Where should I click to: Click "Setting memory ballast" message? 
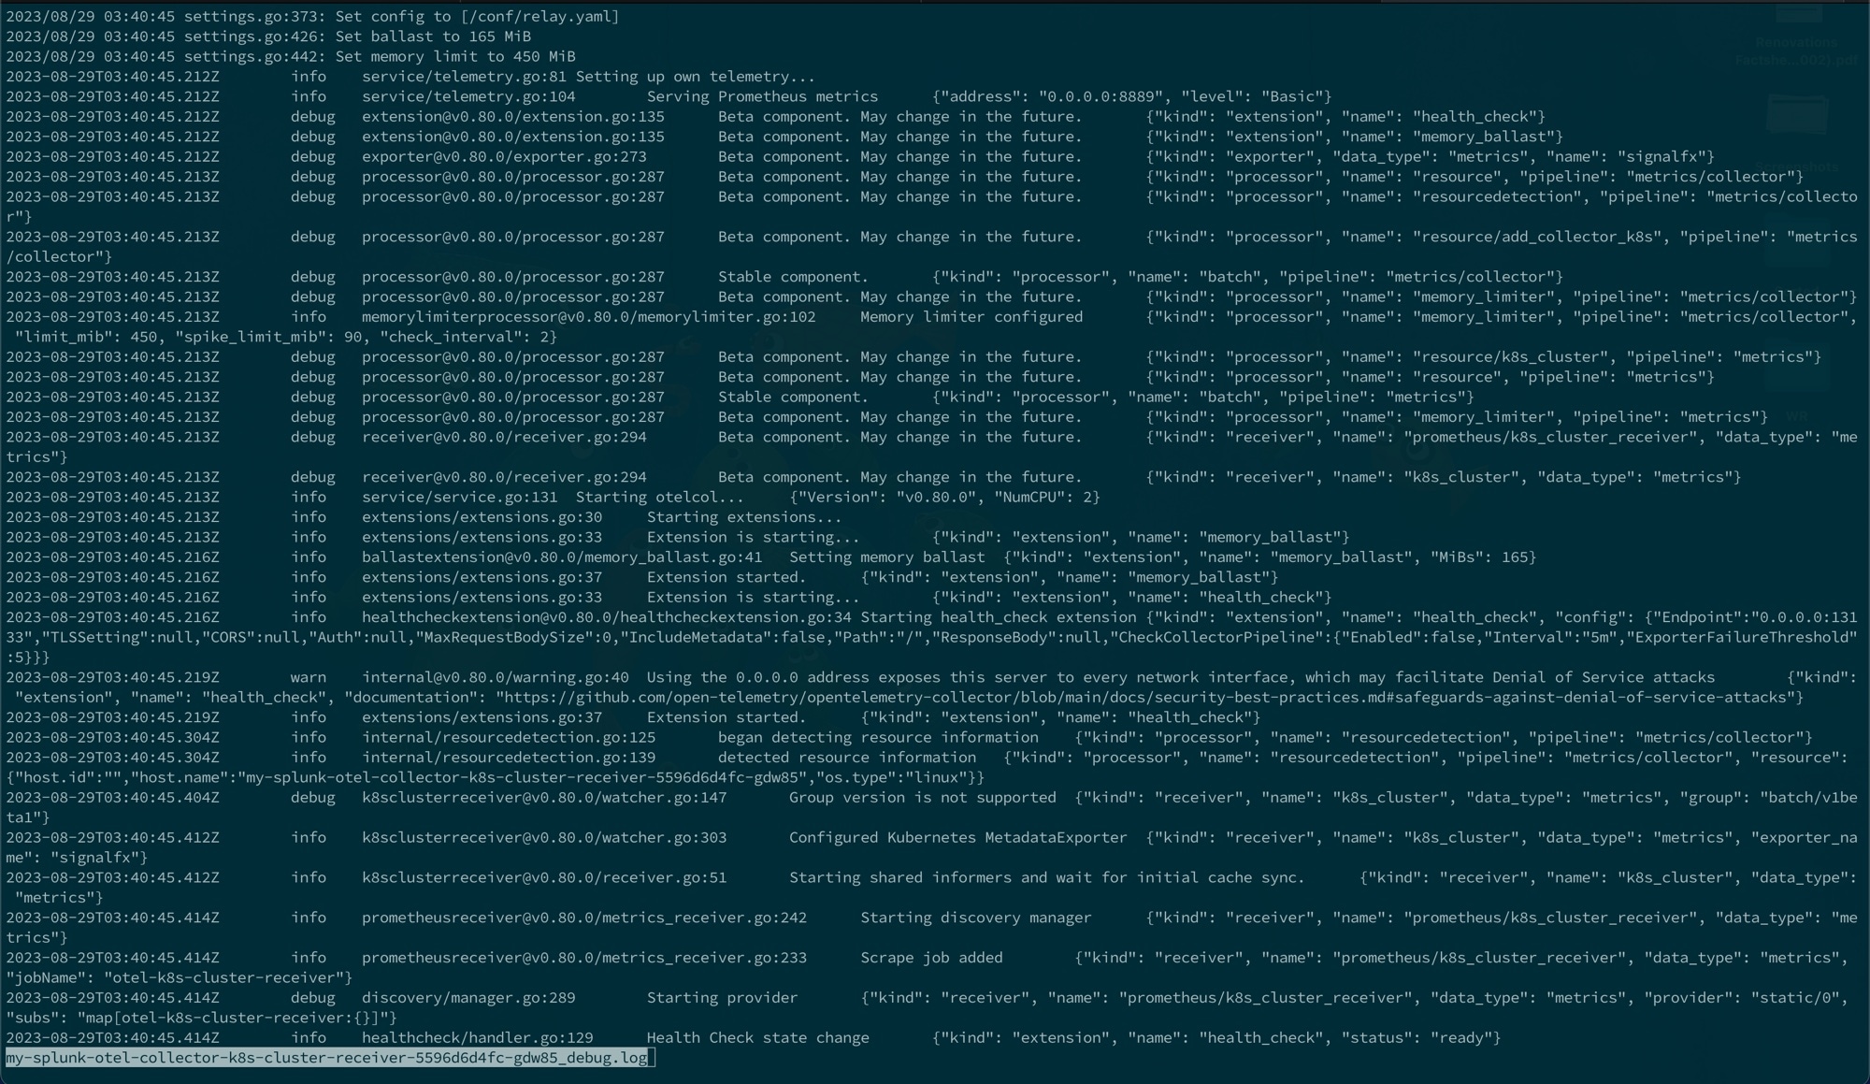point(887,557)
